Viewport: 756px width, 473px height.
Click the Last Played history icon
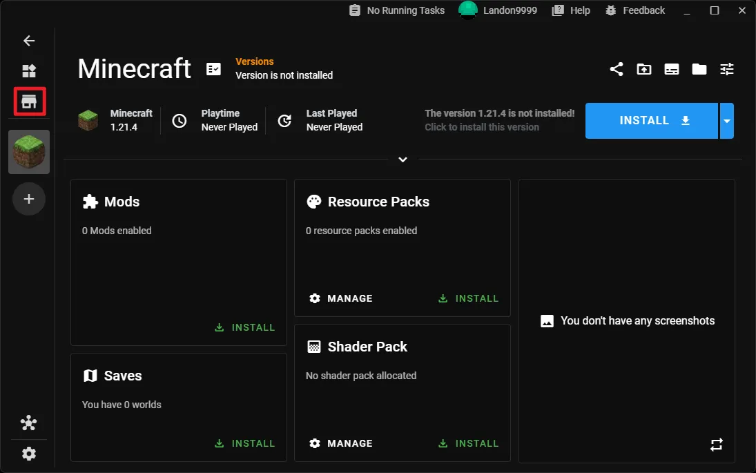(284, 121)
